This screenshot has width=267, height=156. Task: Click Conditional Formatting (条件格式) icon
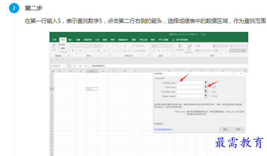[180, 46]
